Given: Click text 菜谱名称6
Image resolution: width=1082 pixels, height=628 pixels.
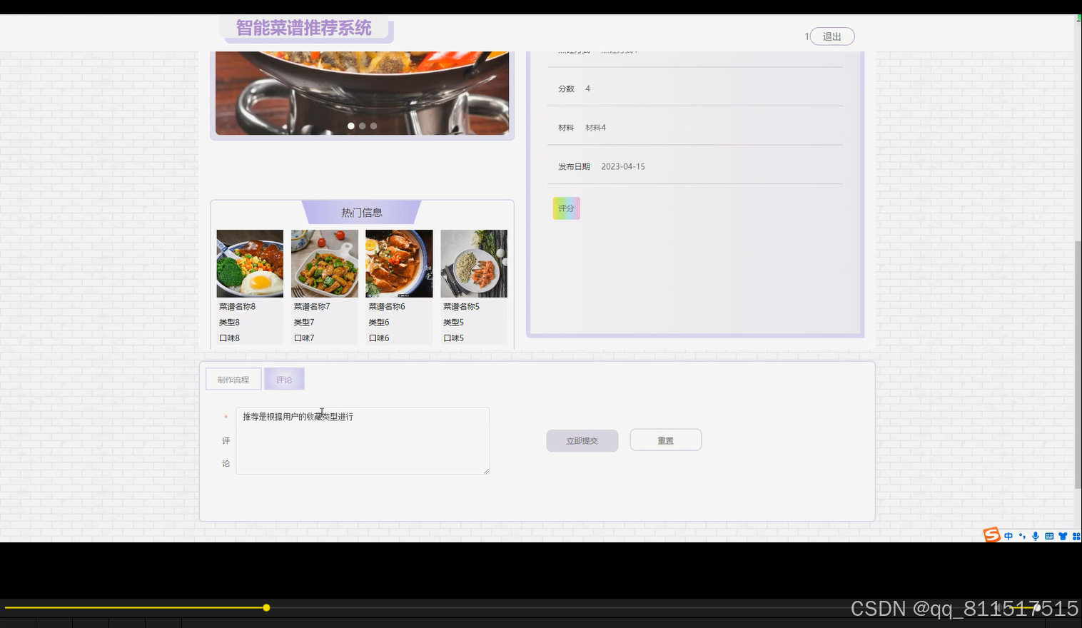Looking at the screenshot, I should pyautogui.click(x=387, y=307).
